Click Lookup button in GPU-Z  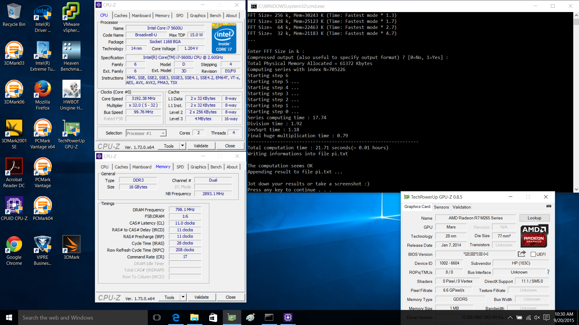[x=534, y=218]
